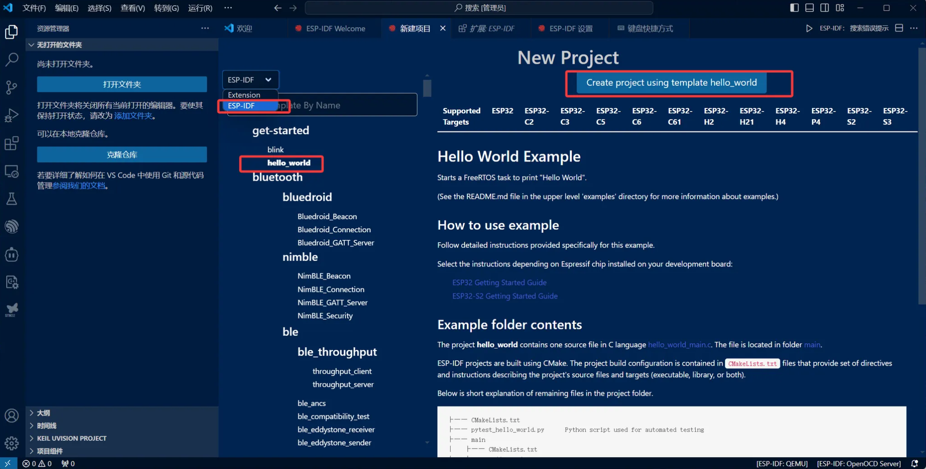Image resolution: width=926 pixels, height=469 pixels.
Task: Open the ESP-IDF framework dropdown
Action: (250, 80)
